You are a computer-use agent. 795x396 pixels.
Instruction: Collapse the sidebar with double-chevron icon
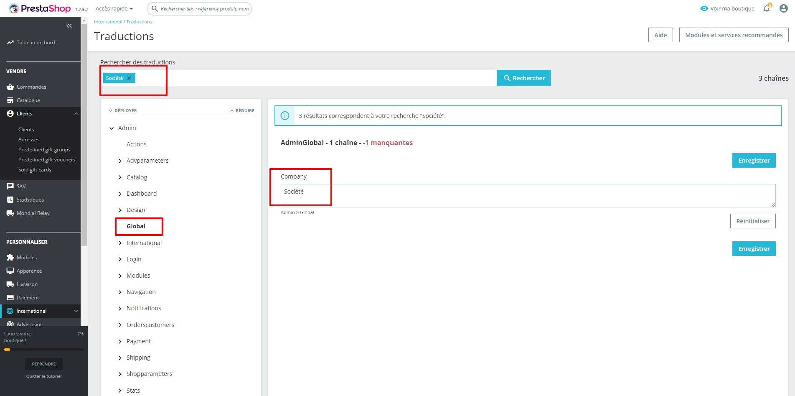tap(69, 26)
